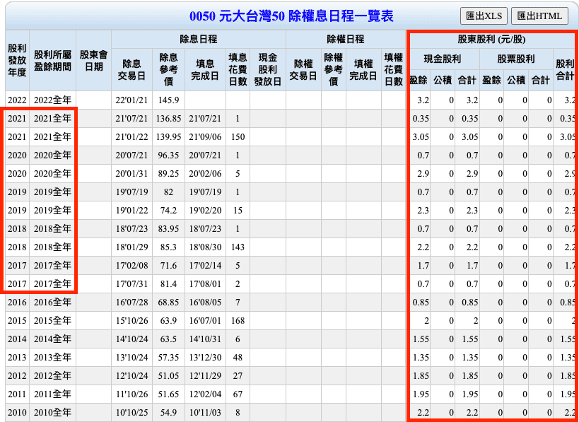Click the reference price 139.95
Viewport: 579px width, 422px height.
[168, 137]
